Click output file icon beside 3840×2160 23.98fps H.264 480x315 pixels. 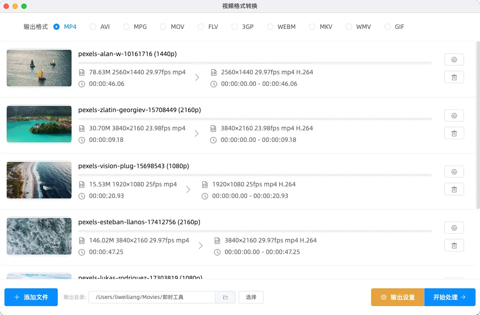213,129
